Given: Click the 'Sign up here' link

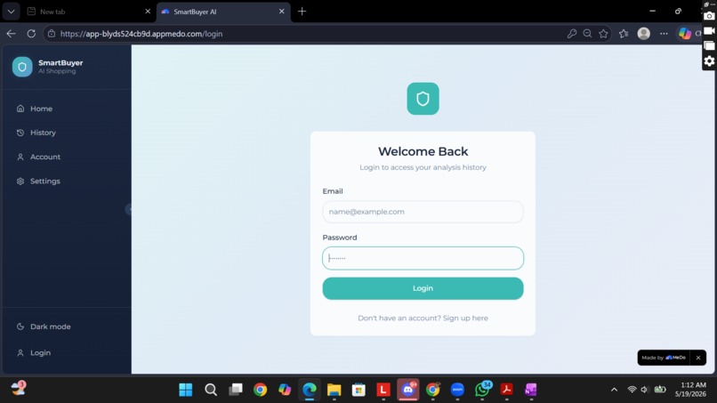Looking at the screenshot, I should tap(465, 318).
